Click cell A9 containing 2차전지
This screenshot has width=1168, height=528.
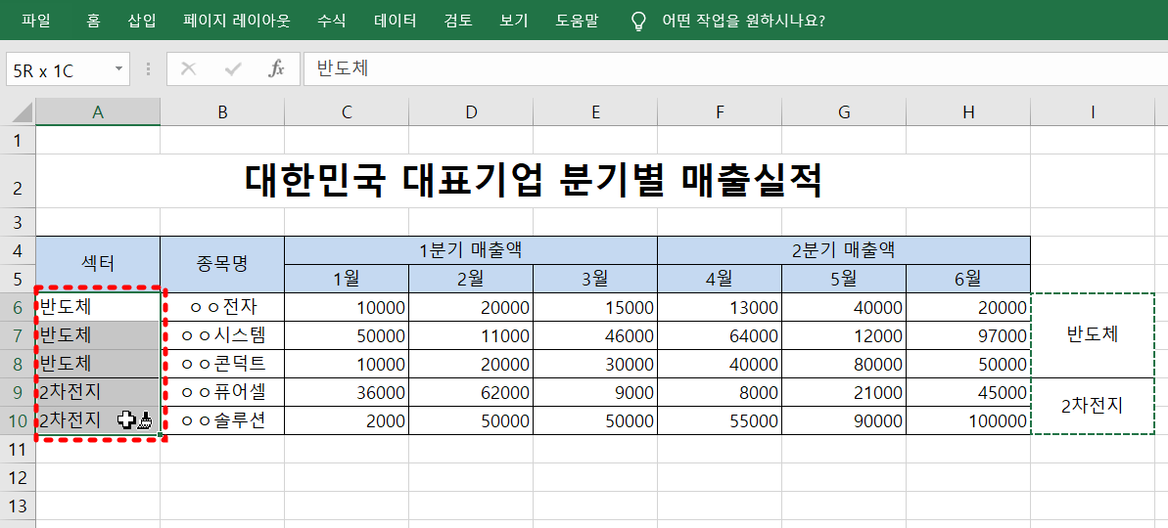pyautogui.click(x=98, y=392)
